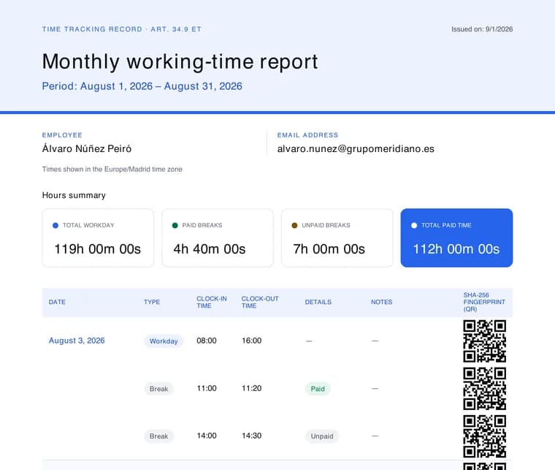This screenshot has height=470, width=555.
Task: Click the Email Address field label
Action: pyautogui.click(x=307, y=135)
